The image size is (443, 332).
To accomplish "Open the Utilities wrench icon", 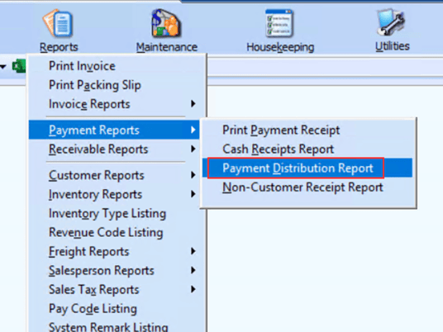I will (391, 22).
